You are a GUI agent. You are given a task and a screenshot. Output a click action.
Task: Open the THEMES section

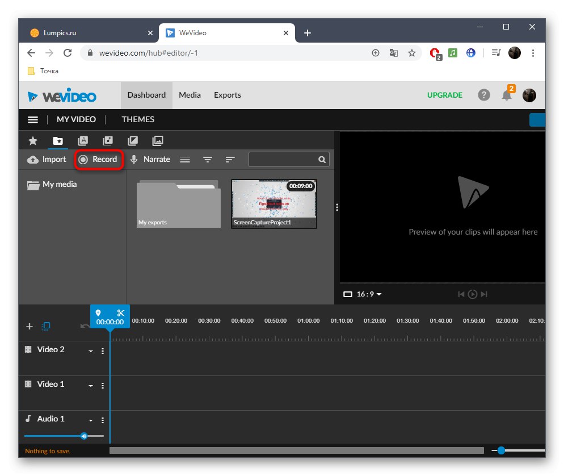point(138,119)
